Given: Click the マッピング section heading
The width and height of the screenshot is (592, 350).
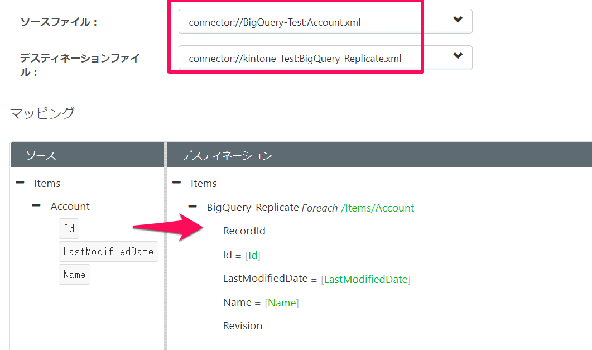Looking at the screenshot, I should click(42, 113).
